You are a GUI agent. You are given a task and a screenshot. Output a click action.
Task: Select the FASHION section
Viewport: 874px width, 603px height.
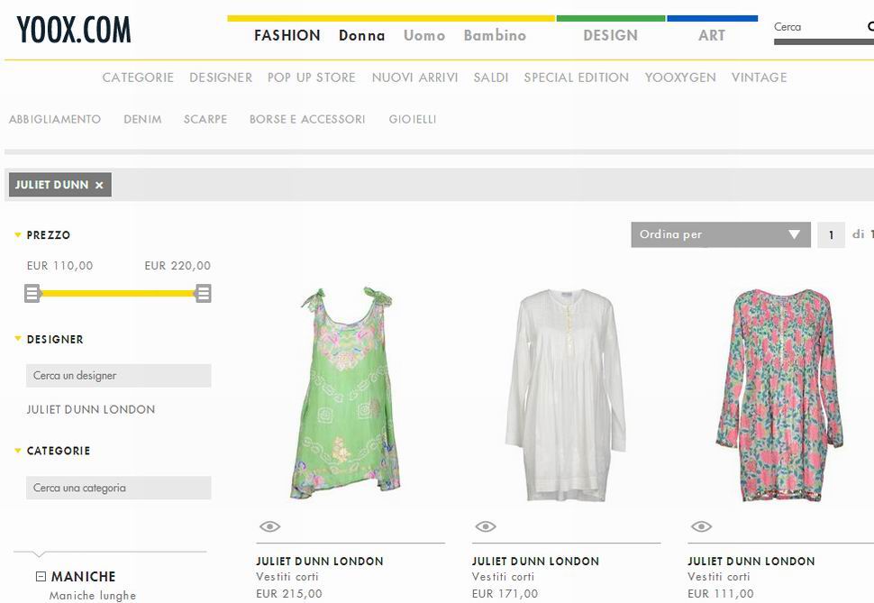click(x=287, y=35)
